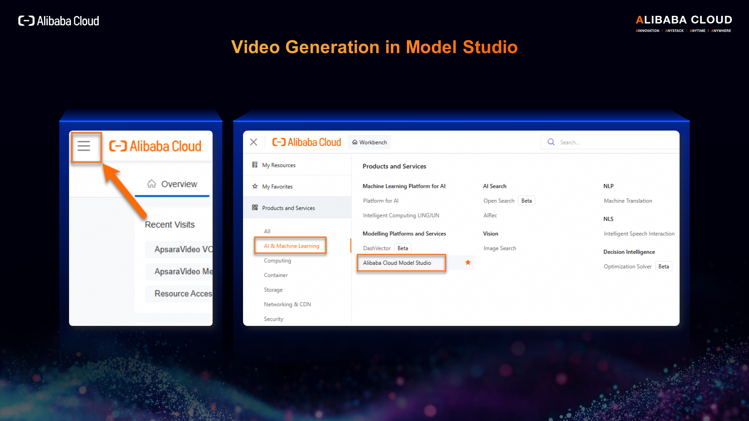749x421 pixels.
Task: Click the Decision Intelligence heading
Action: tap(629, 252)
